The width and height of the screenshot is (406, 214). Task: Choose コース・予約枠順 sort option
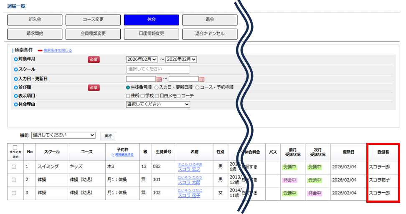tap(198, 87)
